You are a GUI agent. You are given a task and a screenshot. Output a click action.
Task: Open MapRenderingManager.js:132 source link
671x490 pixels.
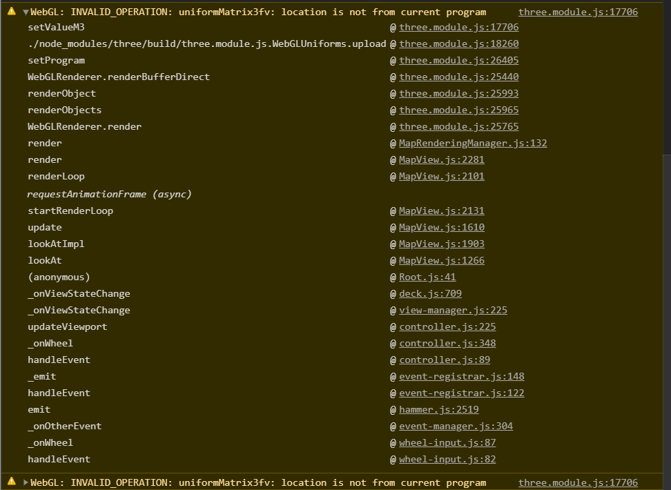pos(473,143)
